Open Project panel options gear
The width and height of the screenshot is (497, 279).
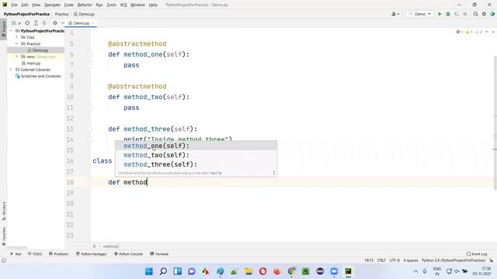pyautogui.click(x=55, y=23)
